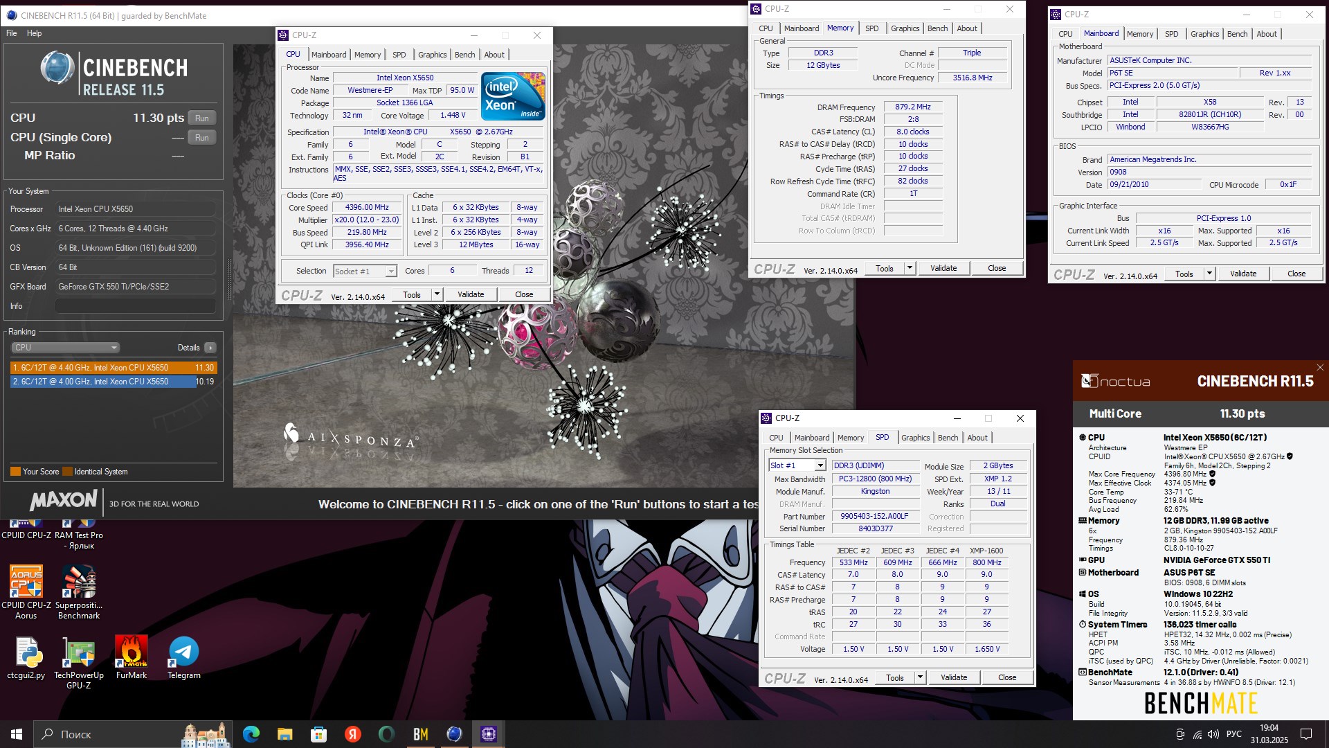Click the Meet Now tray icon
Screen dimensions: 1329x748
coord(1180,734)
